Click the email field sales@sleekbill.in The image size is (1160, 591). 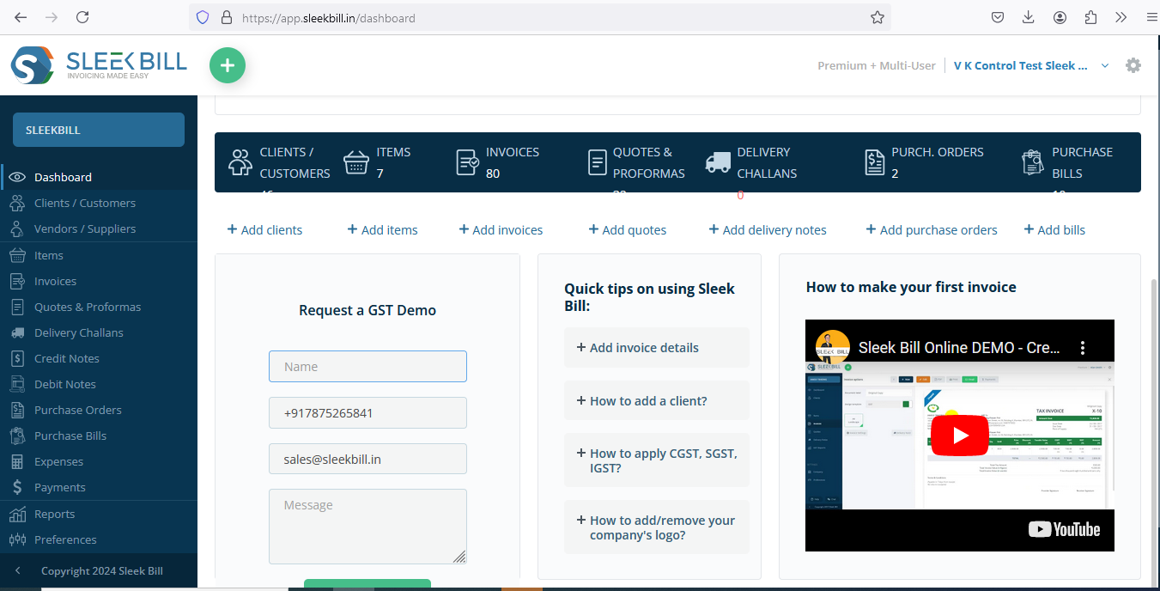click(x=367, y=459)
